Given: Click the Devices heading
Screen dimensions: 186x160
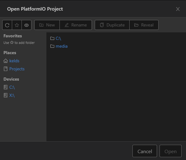Looking at the screenshot, I should pos(11,79).
